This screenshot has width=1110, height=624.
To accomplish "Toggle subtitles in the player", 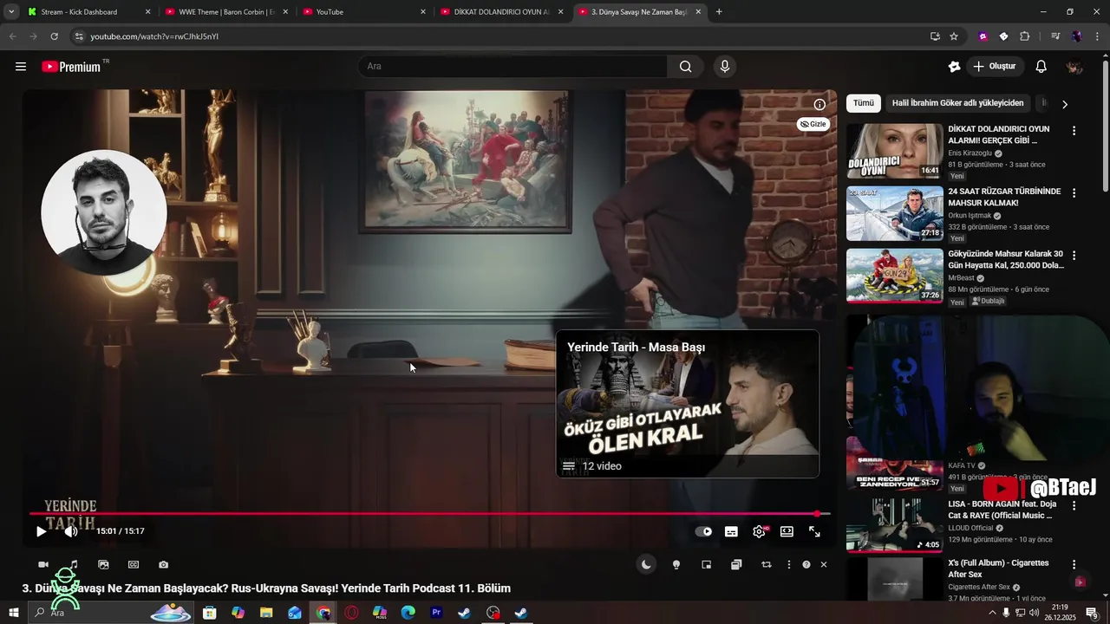I will point(731,532).
